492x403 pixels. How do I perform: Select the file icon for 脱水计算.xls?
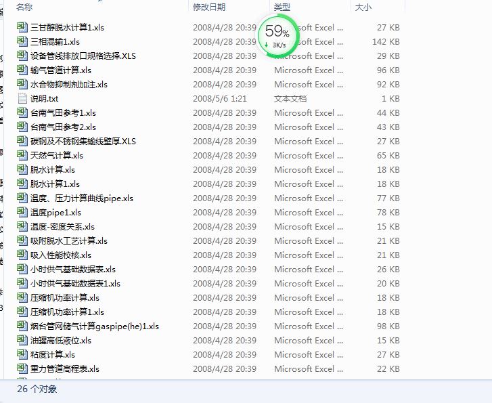click(x=22, y=169)
